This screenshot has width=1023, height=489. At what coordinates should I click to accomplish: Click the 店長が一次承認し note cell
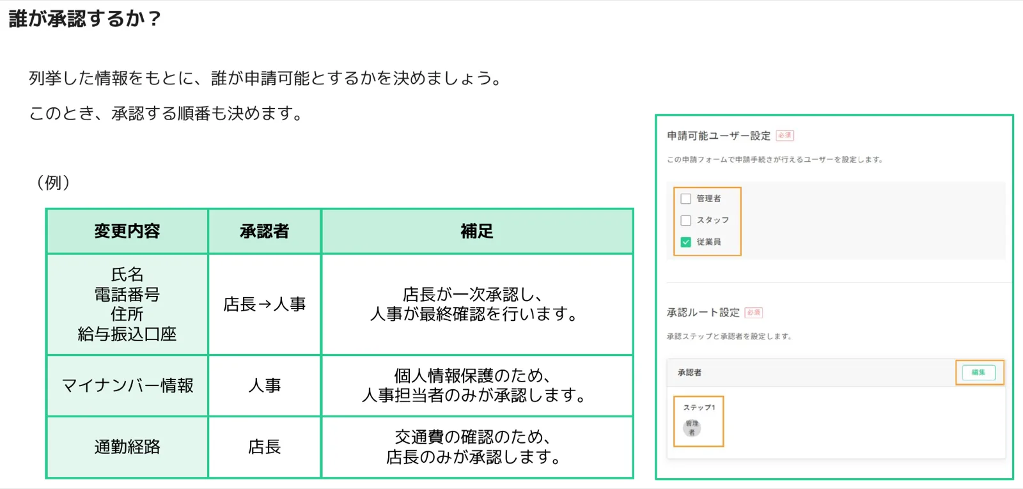click(x=477, y=304)
